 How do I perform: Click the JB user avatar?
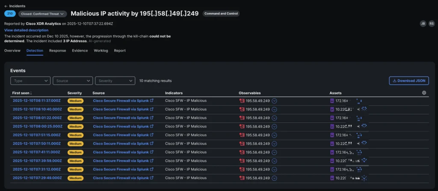tap(423, 24)
